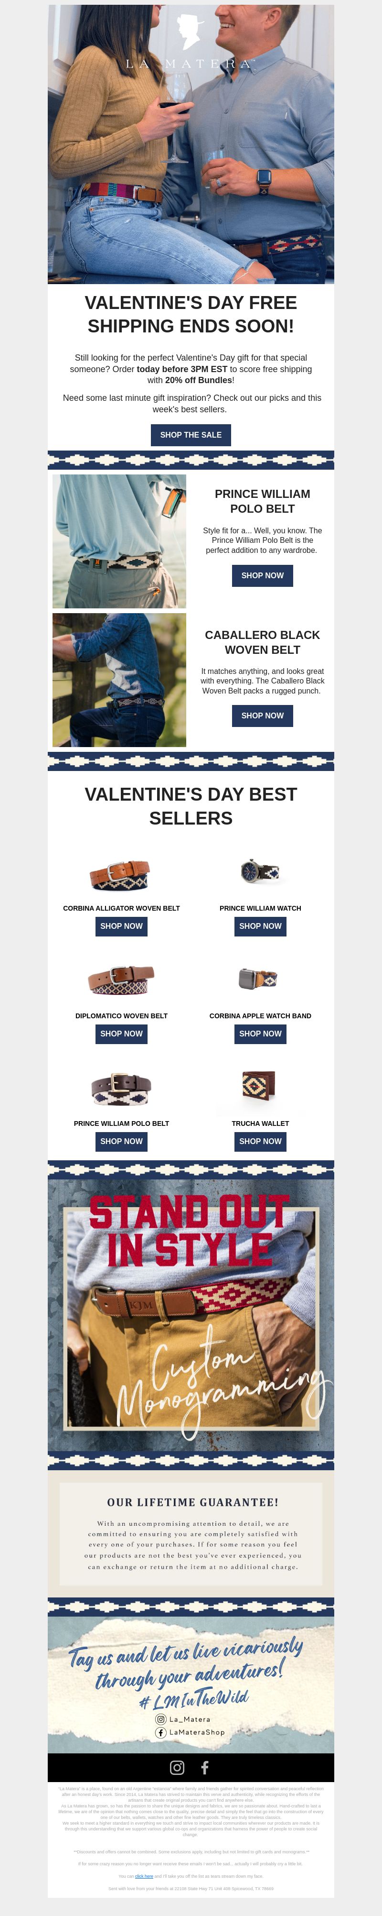
Task: Shop the Corbina Alligator Woven Belt
Action: pos(121,926)
